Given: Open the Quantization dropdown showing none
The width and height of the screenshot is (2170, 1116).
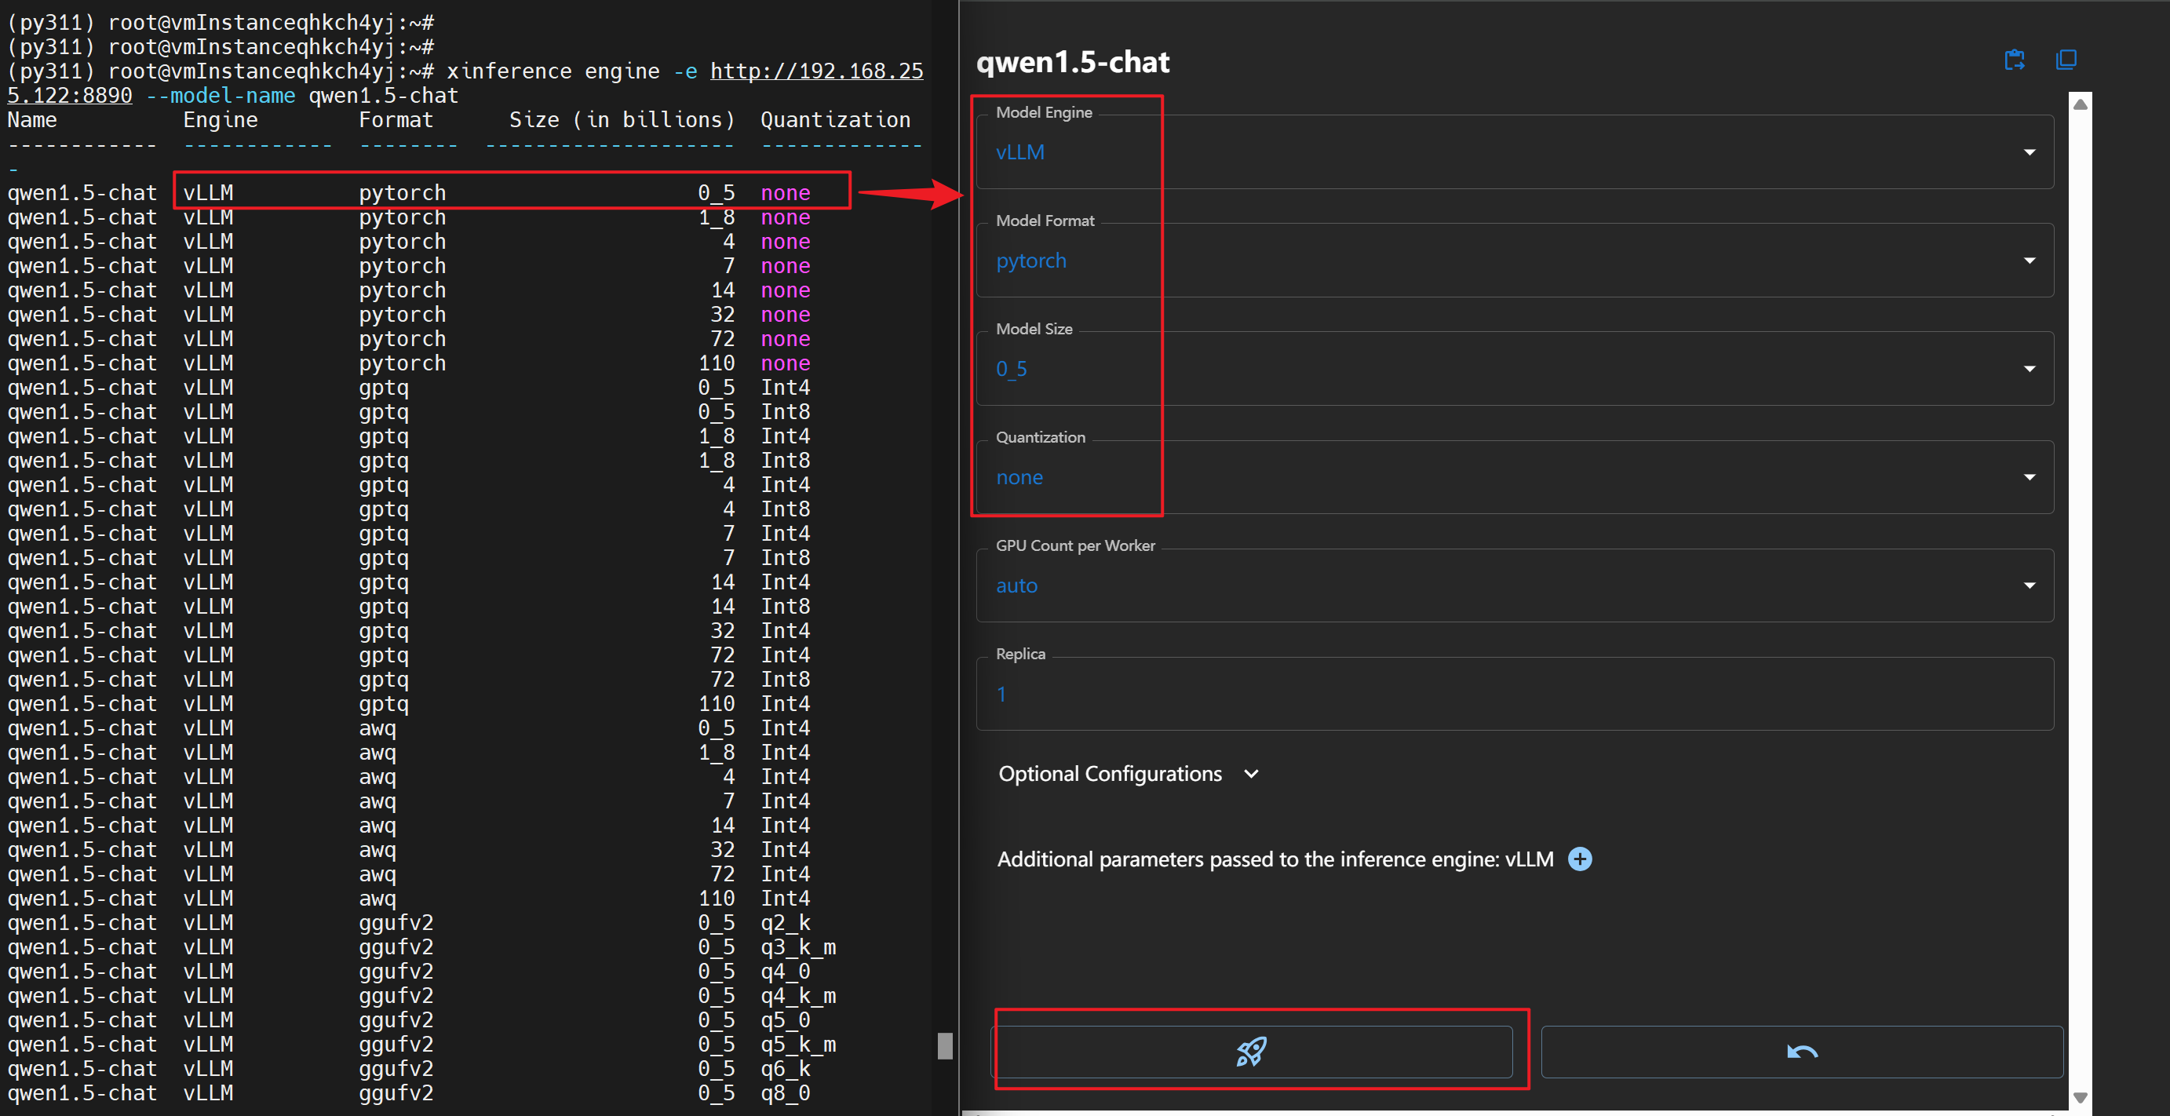Looking at the screenshot, I should pyautogui.click(x=1515, y=478).
